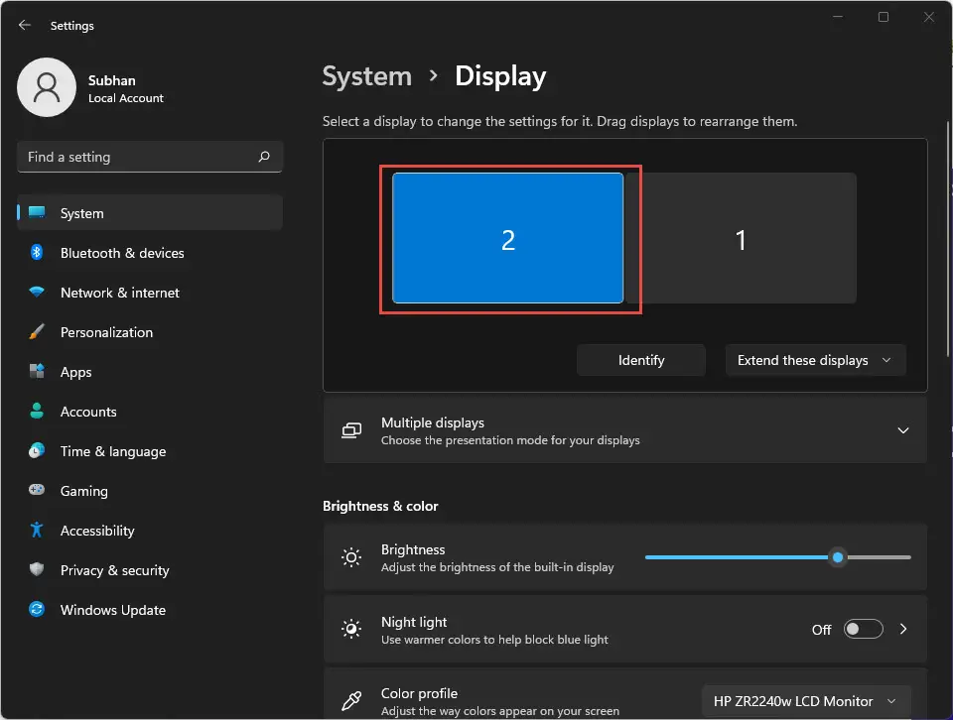953x720 pixels.
Task: Click the back arrow in Settings
Action: click(x=24, y=25)
